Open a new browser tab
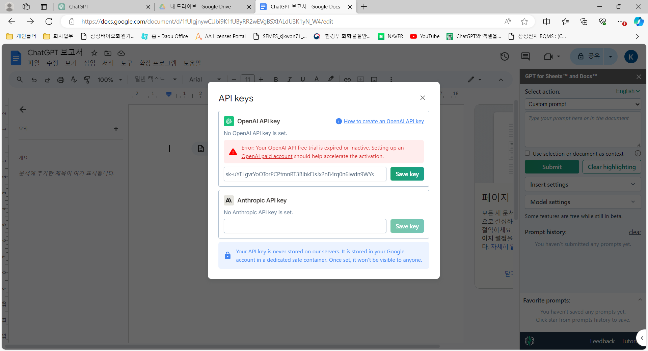 (x=364, y=7)
